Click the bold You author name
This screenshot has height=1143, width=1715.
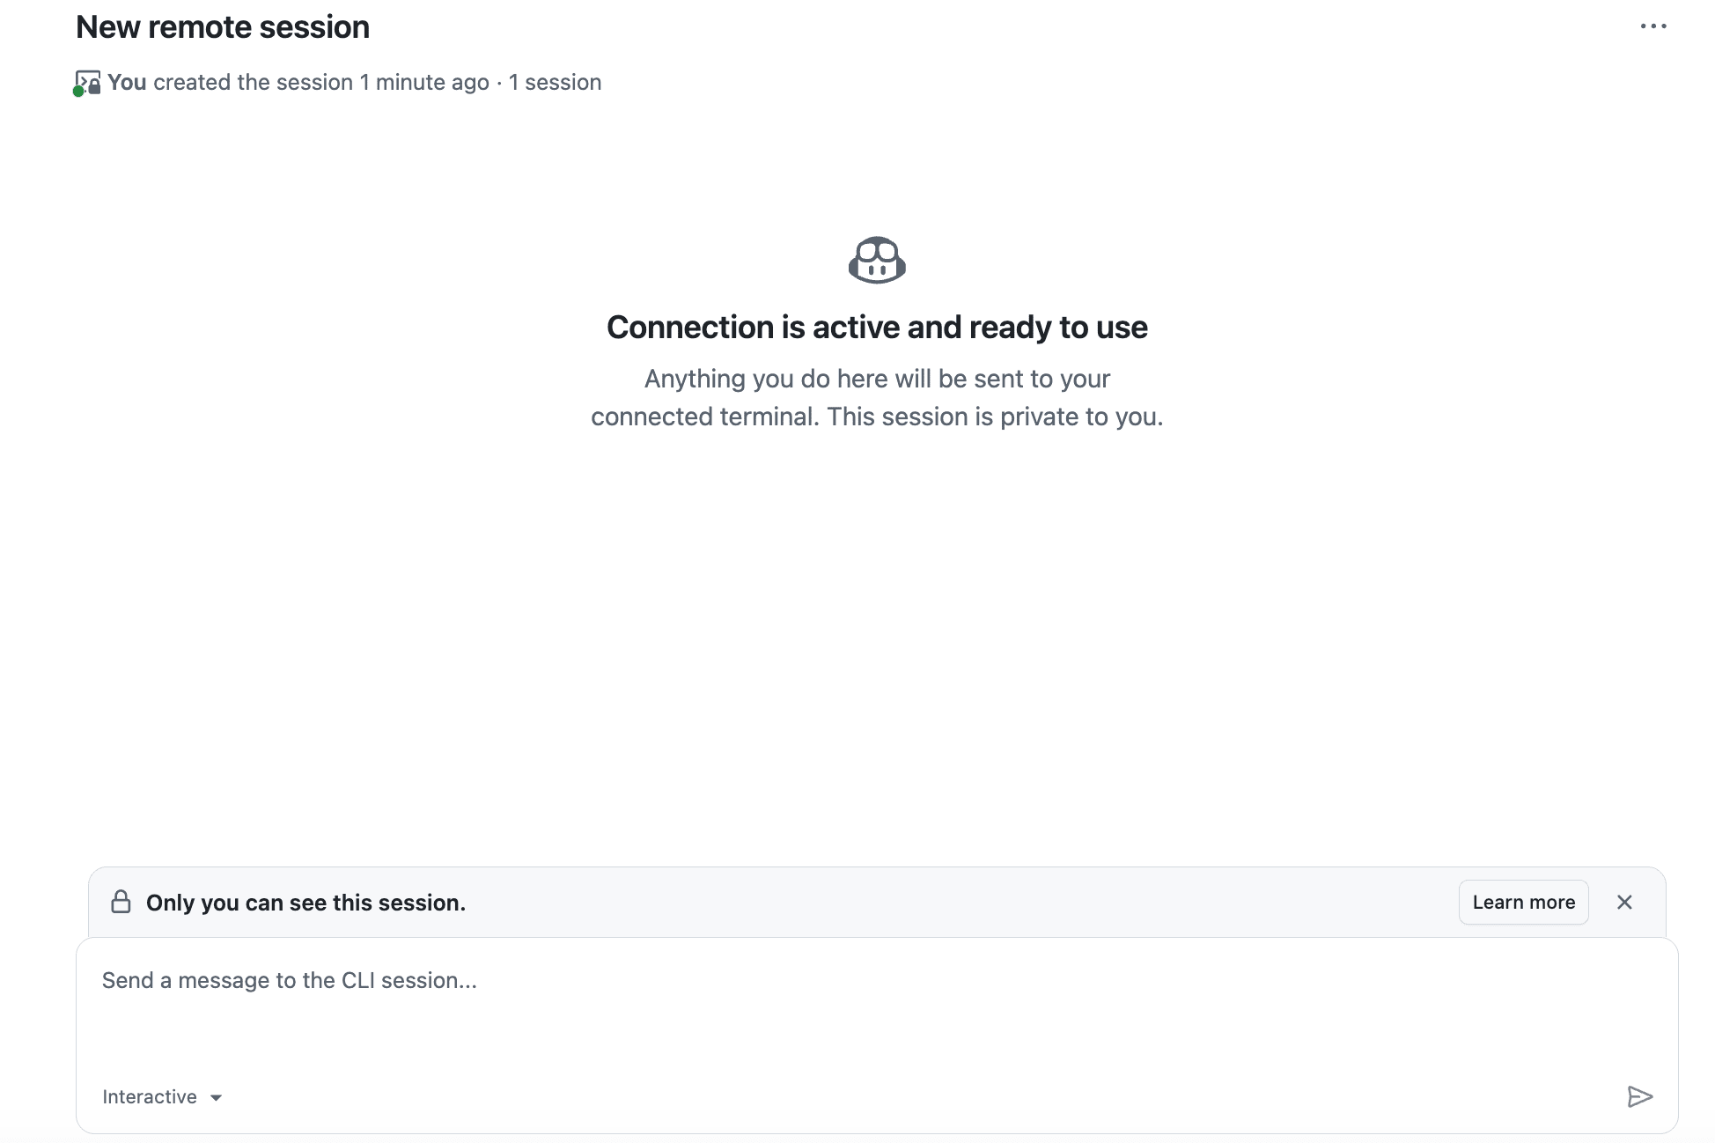[127, 82]
